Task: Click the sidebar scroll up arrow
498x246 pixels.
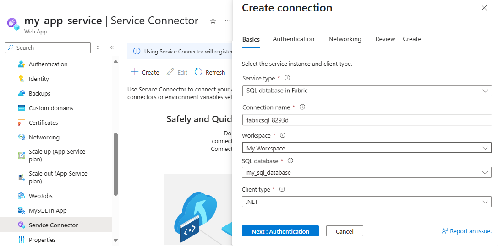Action: 115,61
